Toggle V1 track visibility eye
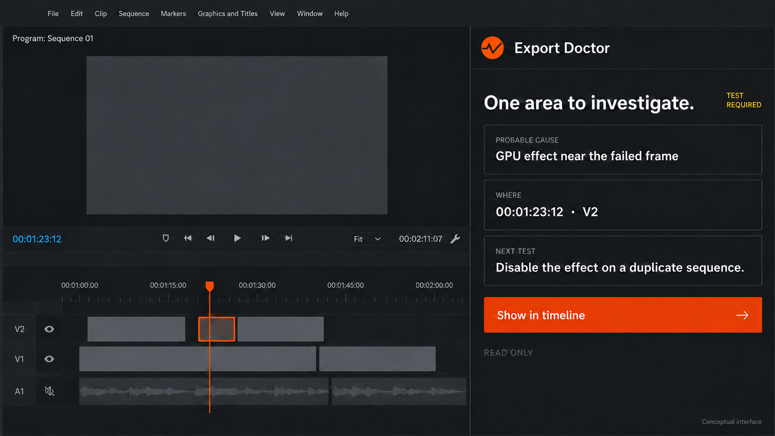775x436 pixels. click(x=49, y=359)
